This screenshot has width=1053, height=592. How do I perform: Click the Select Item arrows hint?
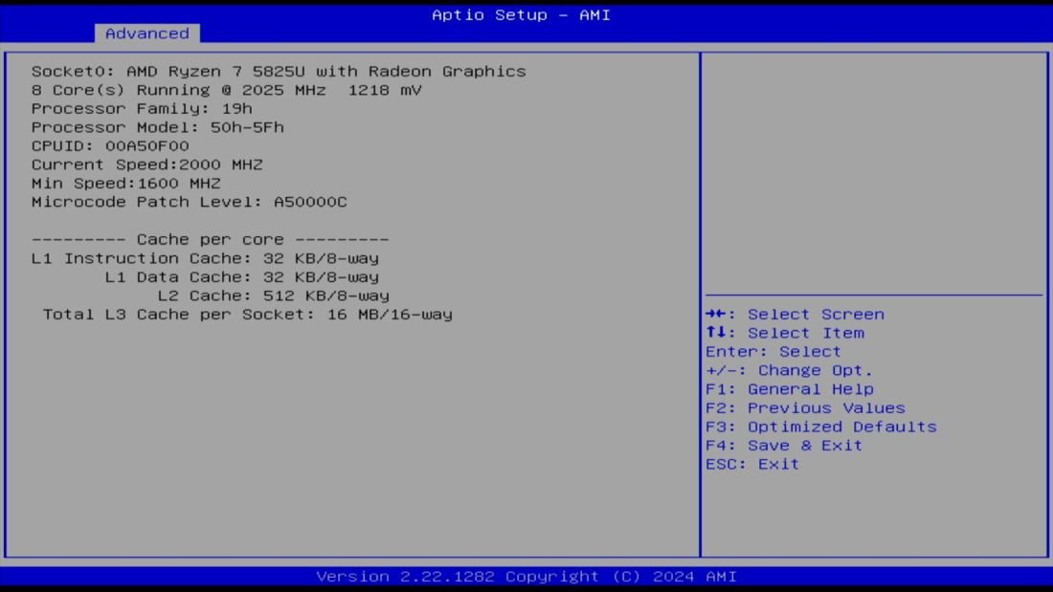[x=785, y=333]
